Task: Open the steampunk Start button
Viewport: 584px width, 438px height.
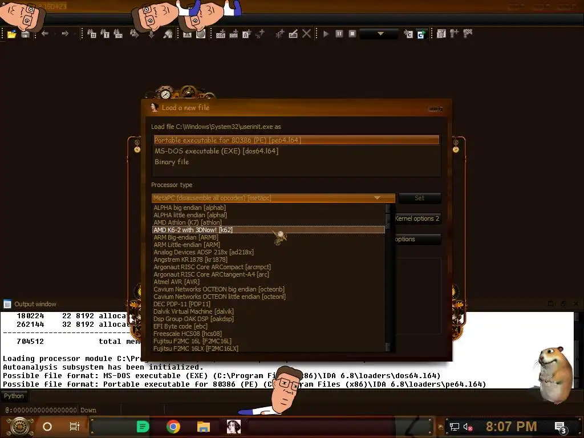Action: tap(20, 427)
